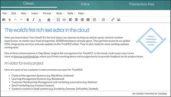Open the bullet list style dropdown

tap(99, 20)
